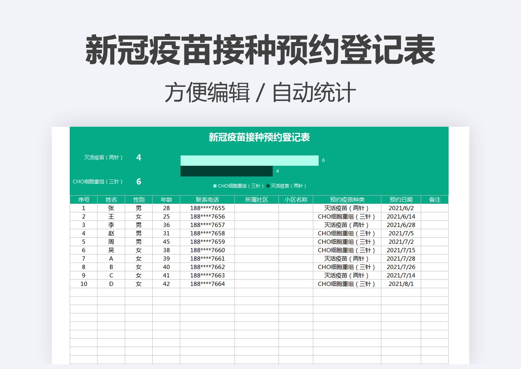521x369 pixels.
Task: Open the 所属社区 column header cell
Action: pos(257,200)
